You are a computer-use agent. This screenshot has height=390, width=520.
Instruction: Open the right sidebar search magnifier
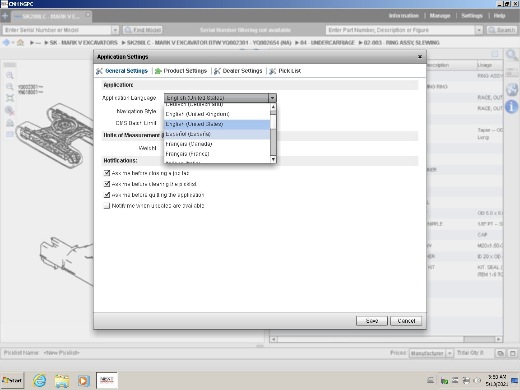512,55
